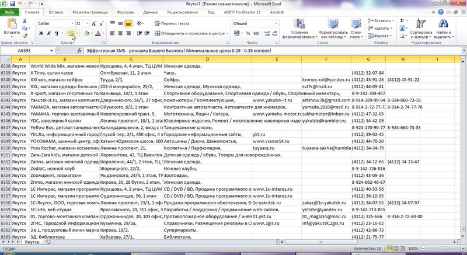Click the insert new worksheet icon
The width and height of the screenshot is (467, 255).
tap(48, 242)
